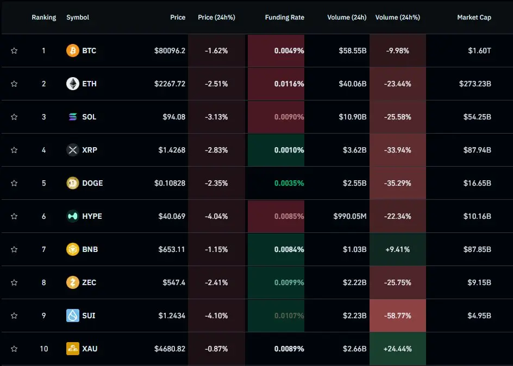The image size is (513, 366).
Task: Sort by Market Cap header
Action: point(474,17)
